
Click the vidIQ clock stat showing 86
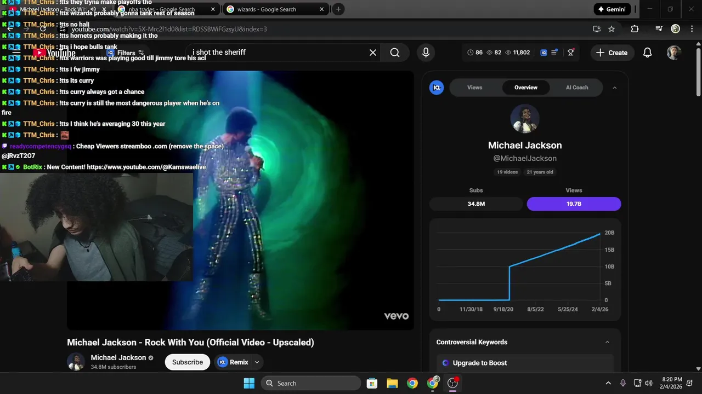point(475,53)
